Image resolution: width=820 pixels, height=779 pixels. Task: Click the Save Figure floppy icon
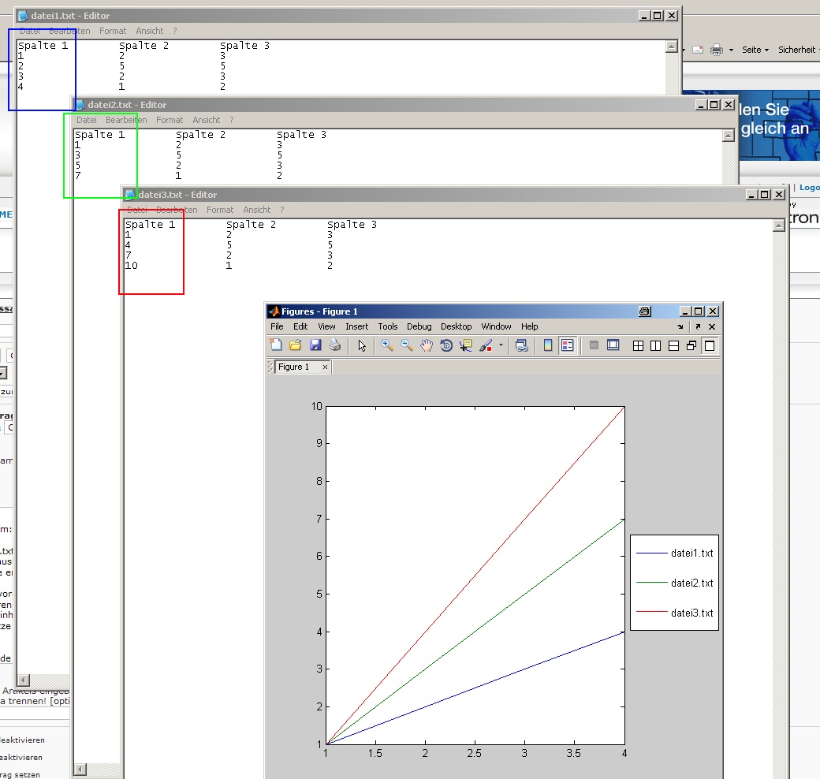click(315, 345)
